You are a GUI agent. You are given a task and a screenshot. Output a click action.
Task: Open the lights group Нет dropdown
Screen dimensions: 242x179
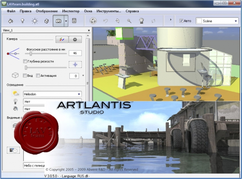pos(52,101)
